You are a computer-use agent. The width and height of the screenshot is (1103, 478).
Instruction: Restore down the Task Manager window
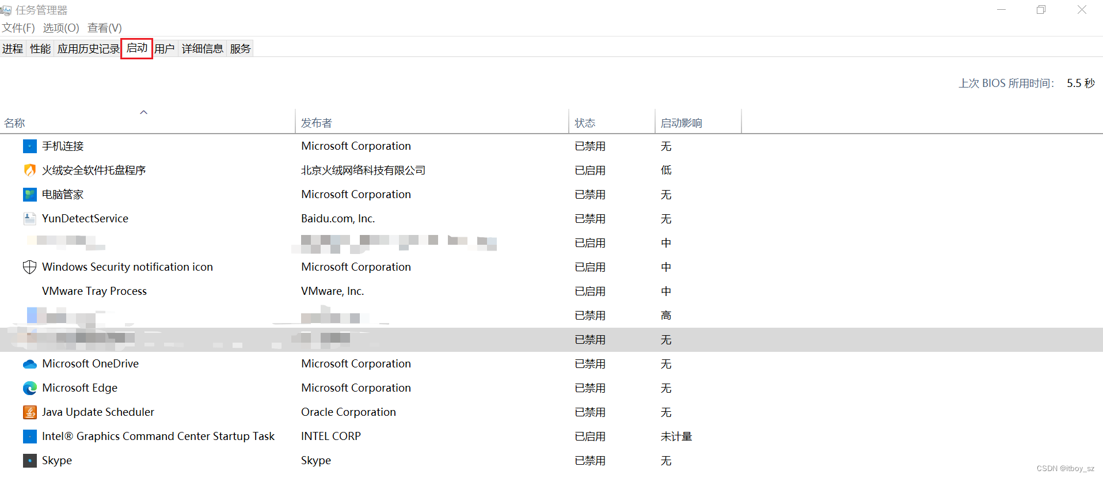click(1041, 10)
